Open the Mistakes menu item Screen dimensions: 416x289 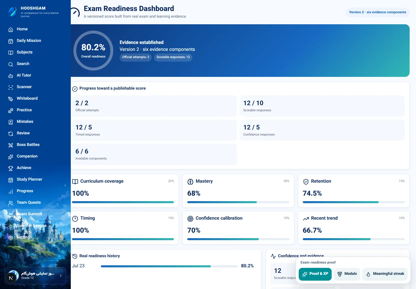click(x=35, y=122)
